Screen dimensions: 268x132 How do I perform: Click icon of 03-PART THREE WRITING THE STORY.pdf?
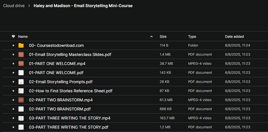point(21,127)
